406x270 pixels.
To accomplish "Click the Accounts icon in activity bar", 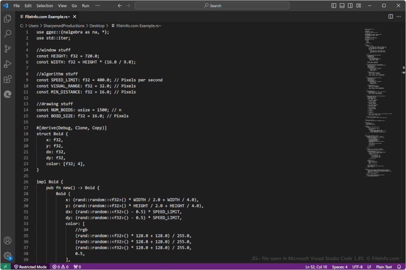I will [7, 241].
